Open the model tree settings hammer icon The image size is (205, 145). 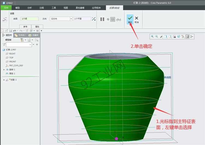click(22, 40)
